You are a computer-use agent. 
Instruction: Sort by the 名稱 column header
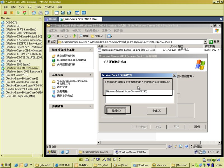pos(127,46)
